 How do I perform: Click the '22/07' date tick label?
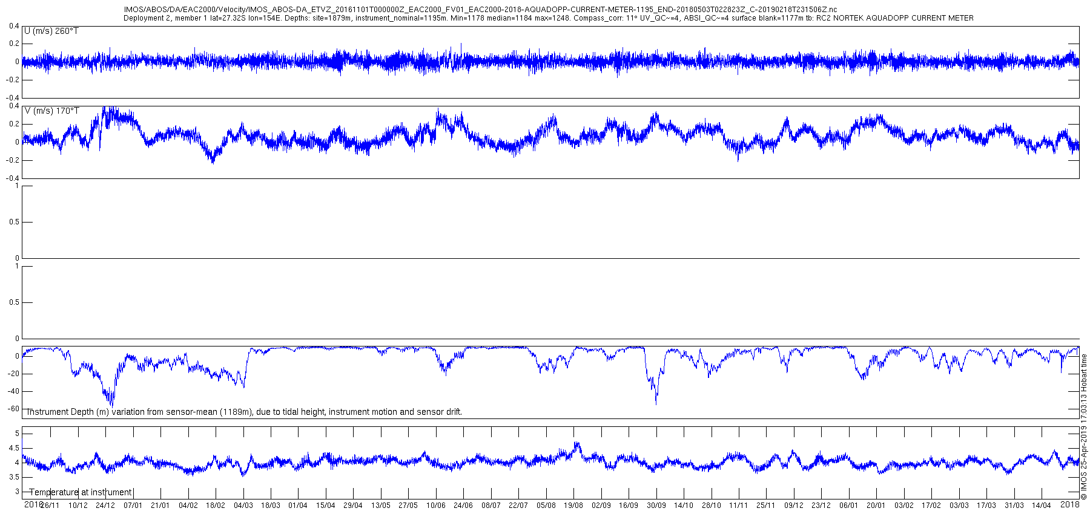(518, 506)
